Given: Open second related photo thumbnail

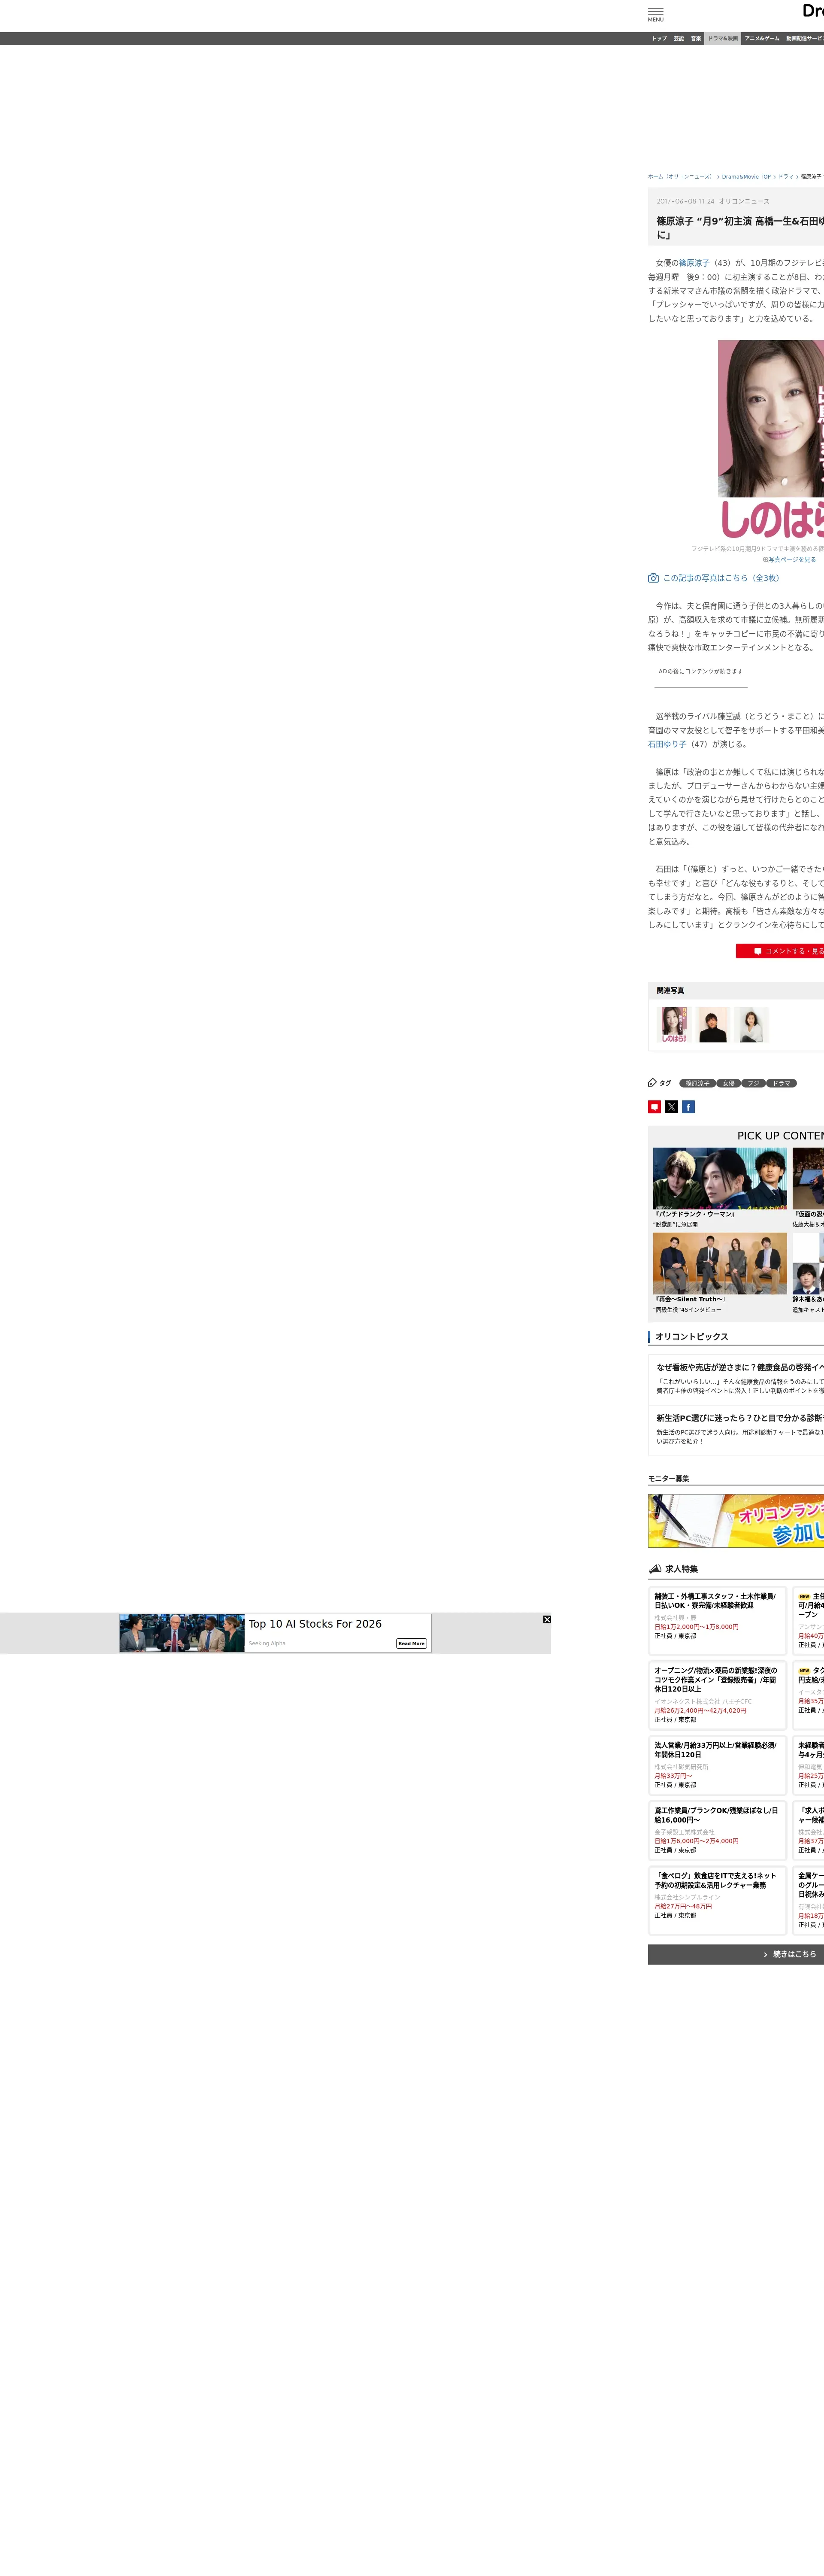Looking at the screenshot, I should 713,1025.
